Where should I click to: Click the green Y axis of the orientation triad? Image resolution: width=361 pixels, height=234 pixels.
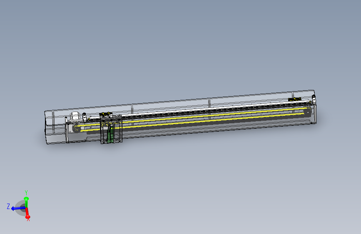tap(26, 202)
